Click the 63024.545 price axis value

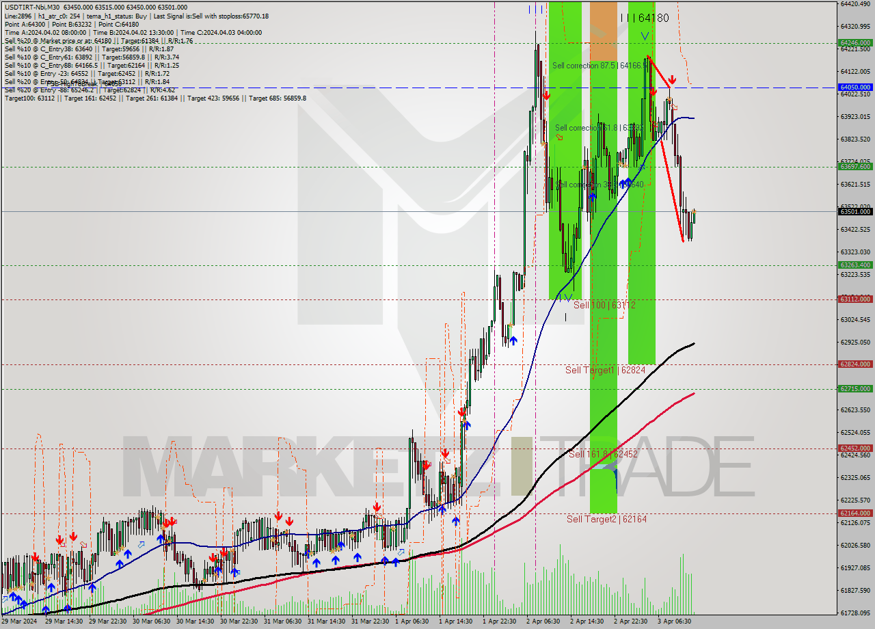coord(855,319)
